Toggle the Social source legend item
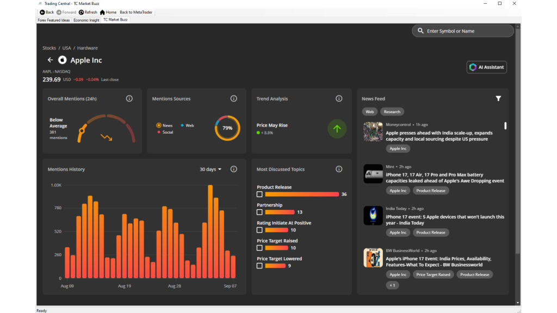This screenshot has height=313, width=557. point(165,132)
